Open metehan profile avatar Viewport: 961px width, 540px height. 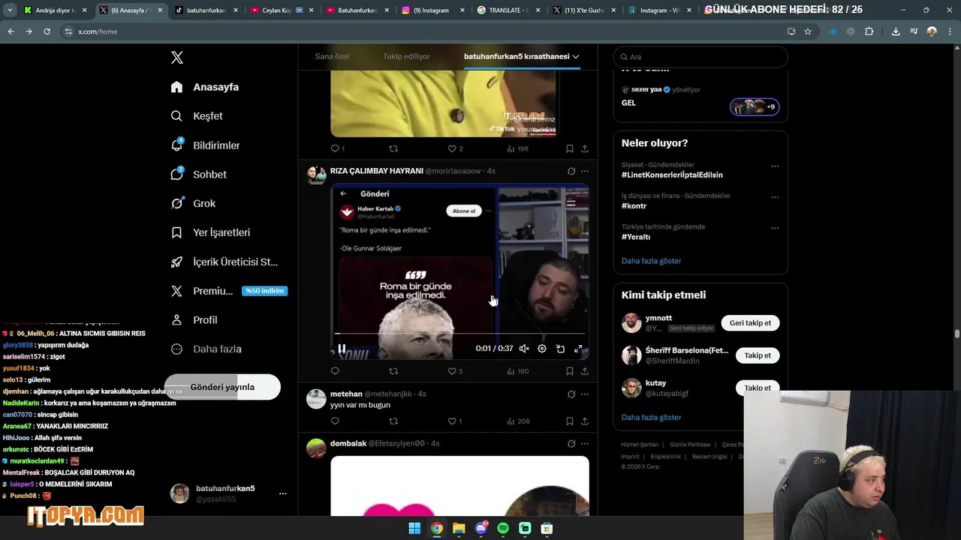[316, 399]
